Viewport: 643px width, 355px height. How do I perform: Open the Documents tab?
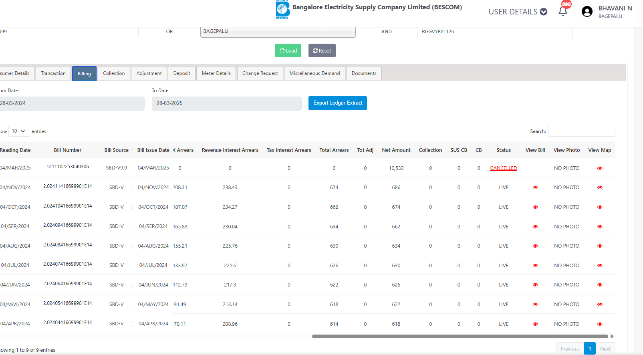(x=364, y=73)
